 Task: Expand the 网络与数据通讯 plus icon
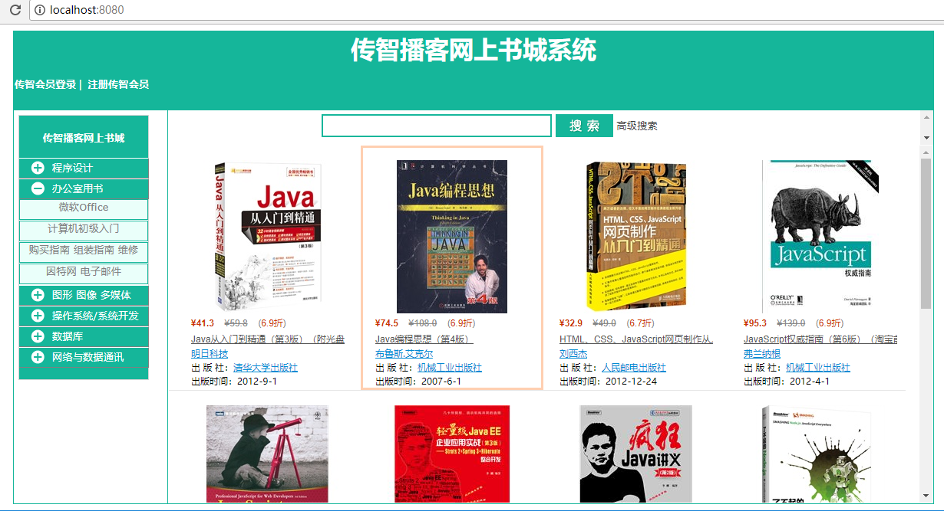pos(38,357)
